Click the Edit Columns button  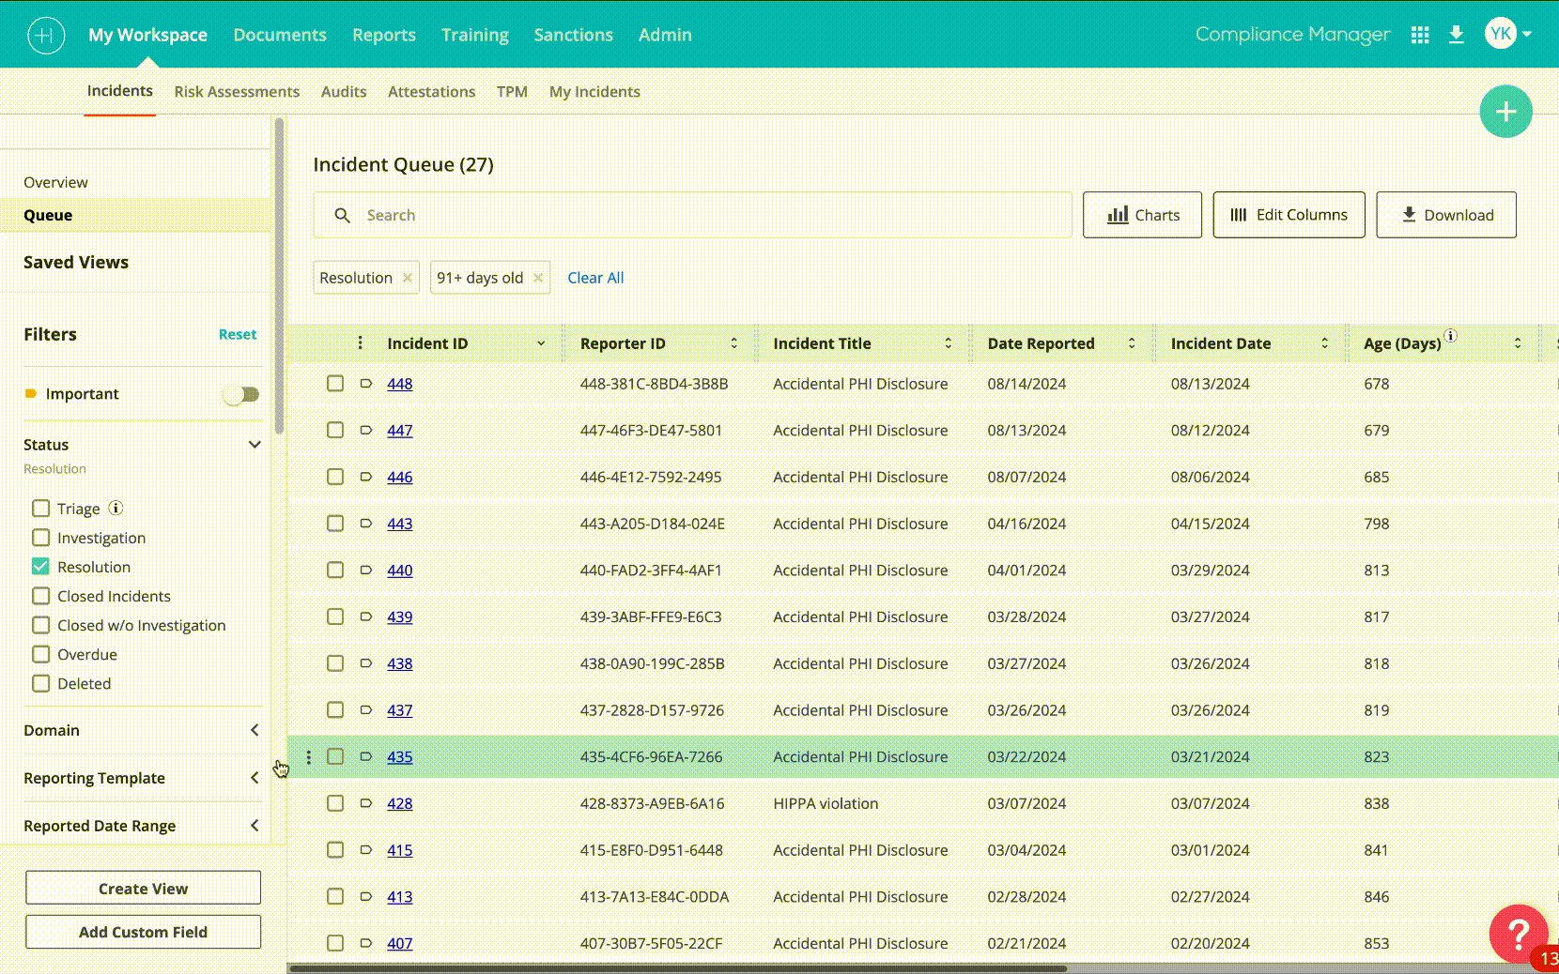click(x=1289, y=215)
